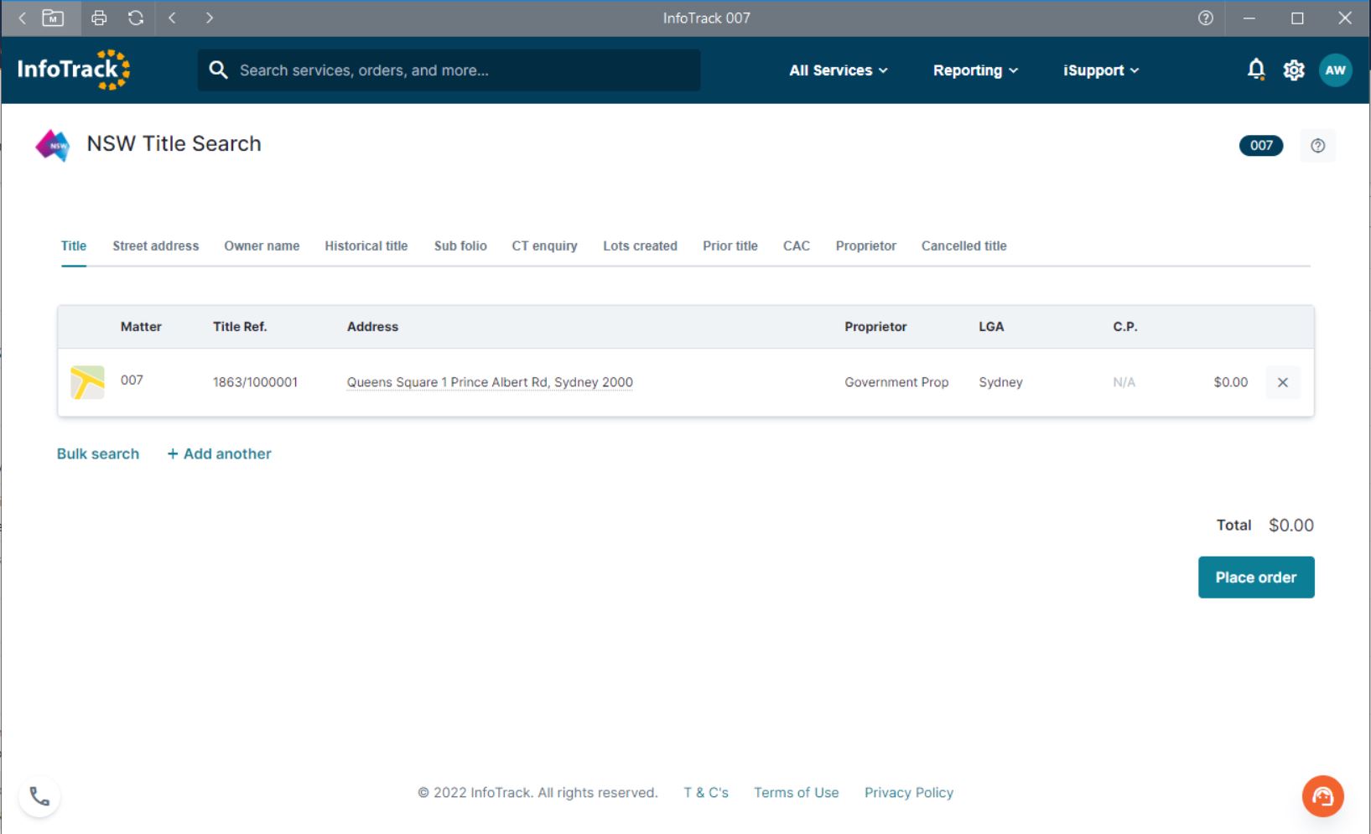The width and height of the screenshot is (1371, 834).
Task: Click the Total amount $0.00
Action: [1291, 526]
